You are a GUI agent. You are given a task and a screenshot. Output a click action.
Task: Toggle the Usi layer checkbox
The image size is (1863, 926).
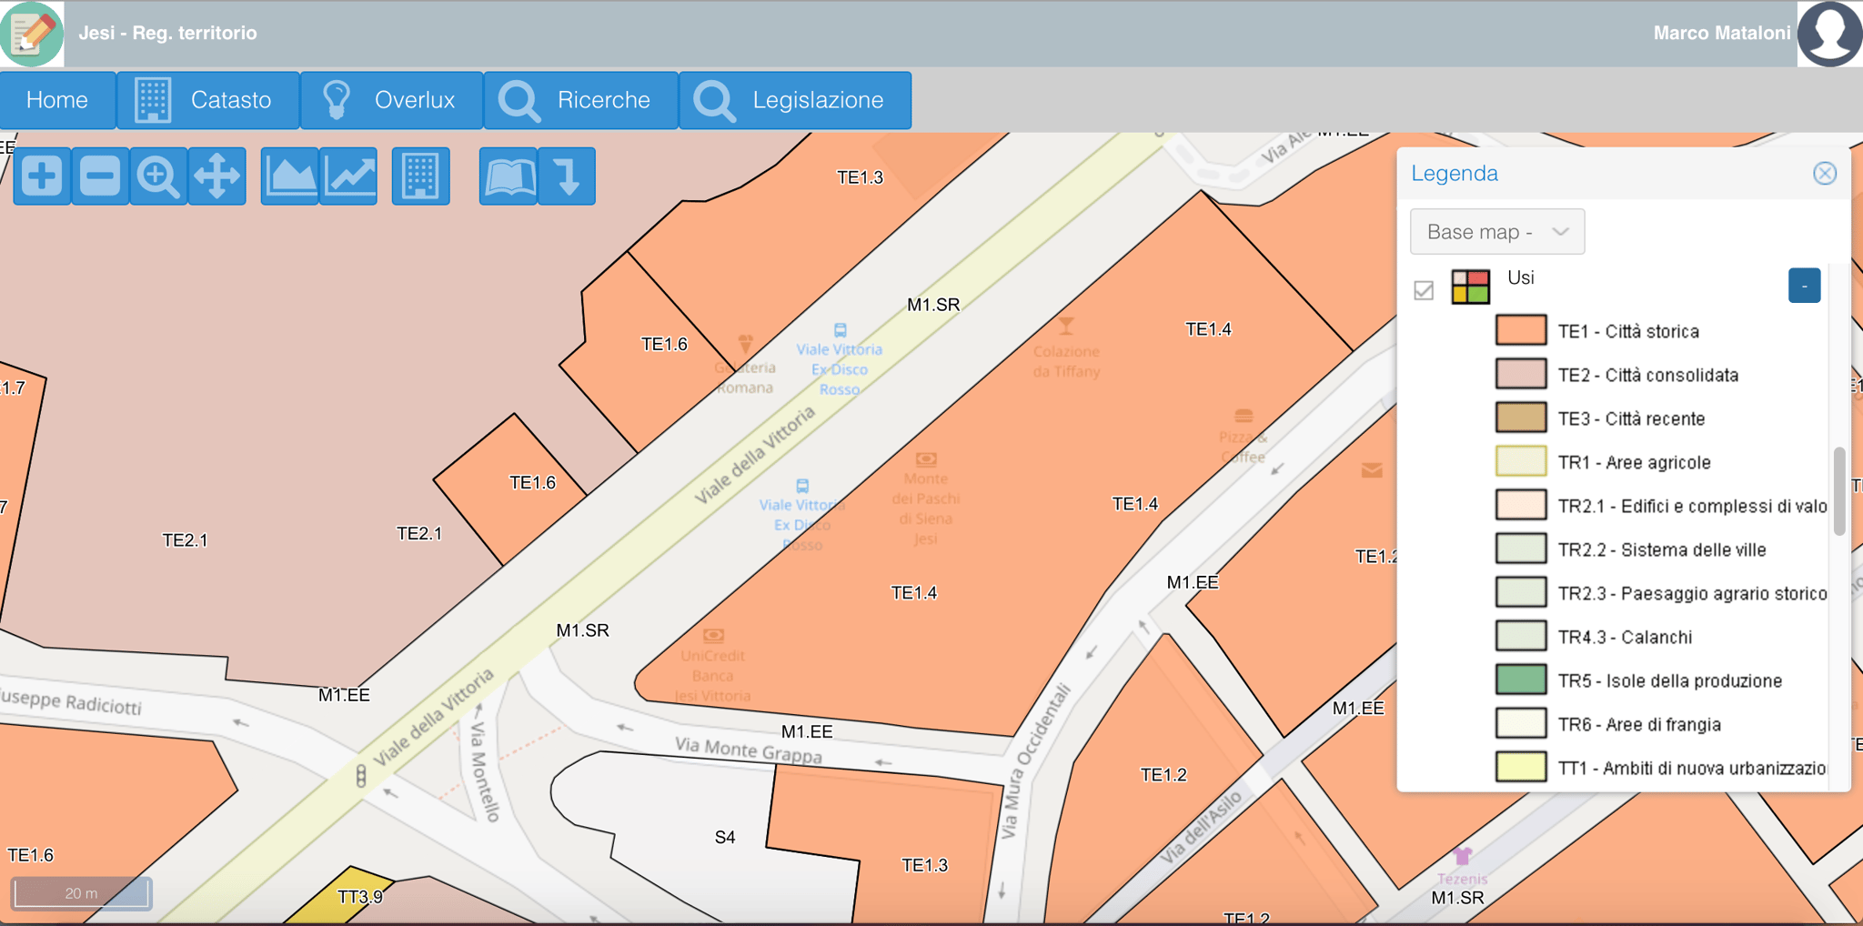click(1424, 290)
